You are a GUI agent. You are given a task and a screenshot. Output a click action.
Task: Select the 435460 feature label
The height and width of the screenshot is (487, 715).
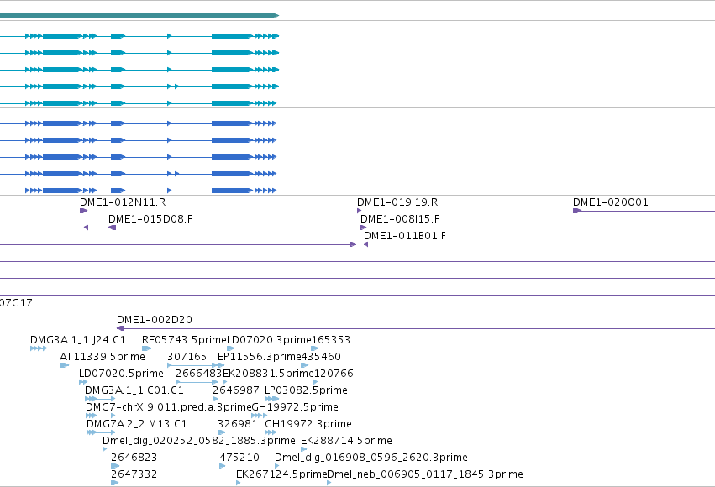coord(321,357)
